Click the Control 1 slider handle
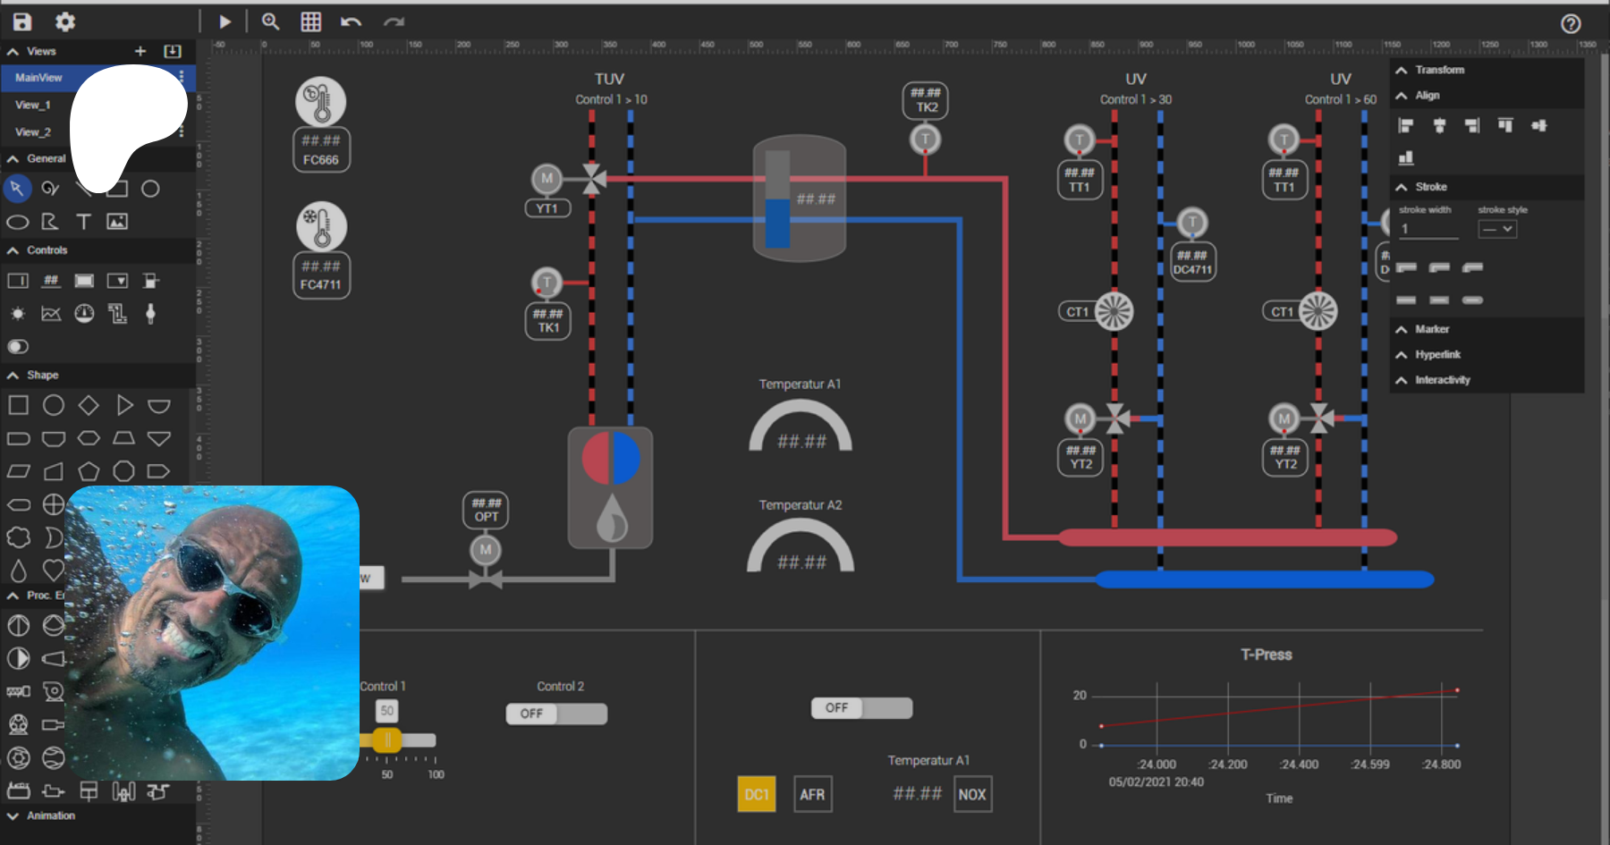1610x845 pixels. (x=387, y=740)
